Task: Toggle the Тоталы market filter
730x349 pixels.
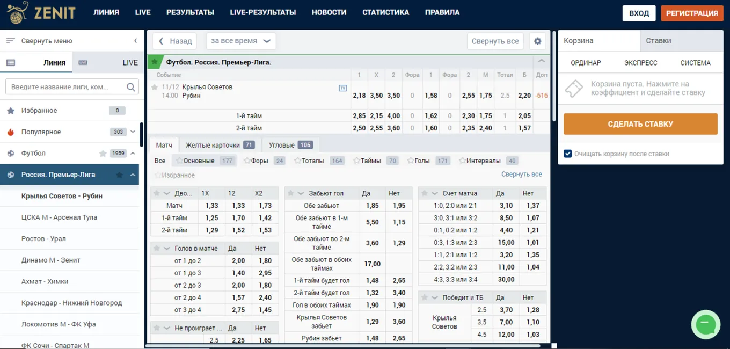Action: point(319,161)
